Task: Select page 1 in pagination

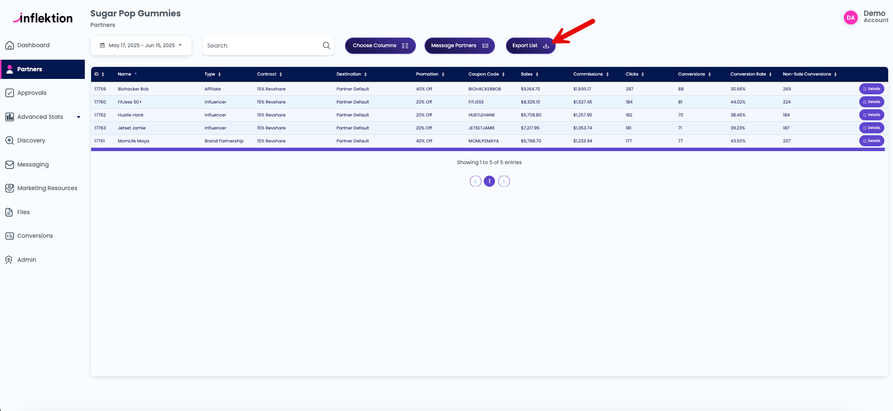Action: pos(489,181)
